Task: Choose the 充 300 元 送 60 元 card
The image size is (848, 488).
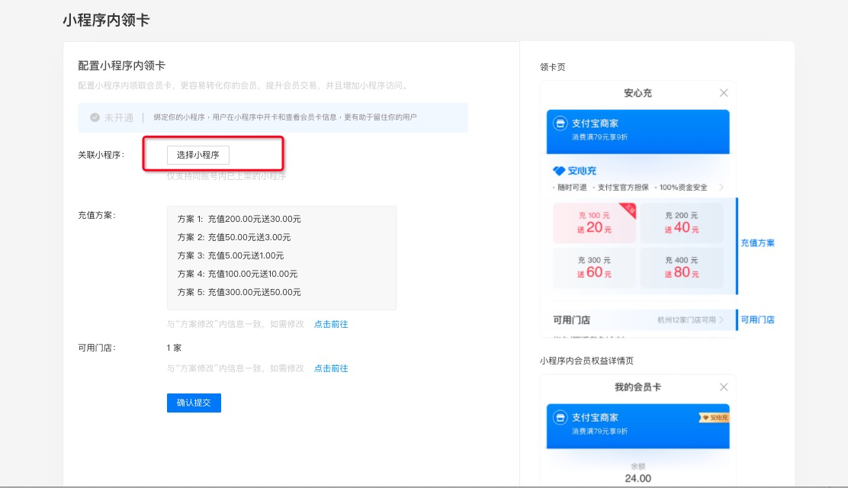Action: coord(594,268)
